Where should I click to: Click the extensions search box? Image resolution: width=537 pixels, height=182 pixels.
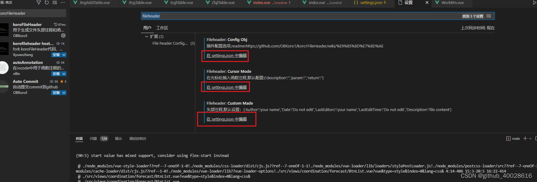pos(33,13)
